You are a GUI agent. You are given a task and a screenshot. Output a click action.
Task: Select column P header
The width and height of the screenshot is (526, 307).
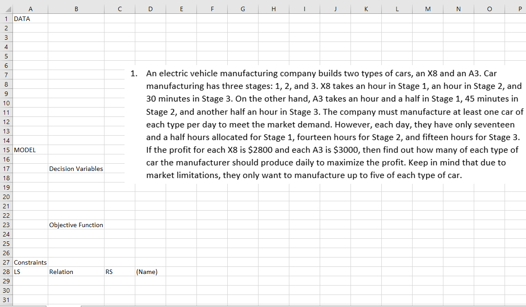520,8
